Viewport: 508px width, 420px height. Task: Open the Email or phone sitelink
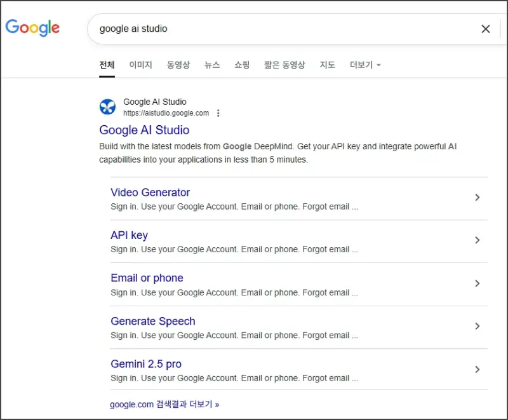[147, 278]
